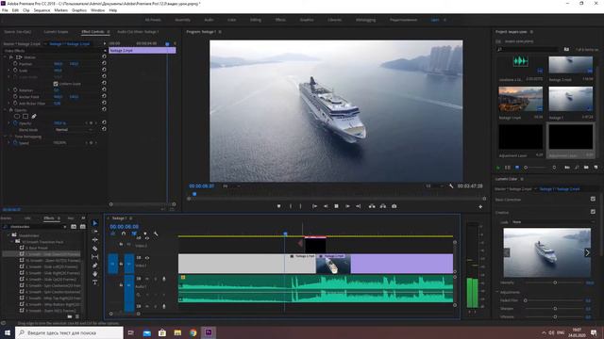Expand the Rotation property

tap(9, 90)
